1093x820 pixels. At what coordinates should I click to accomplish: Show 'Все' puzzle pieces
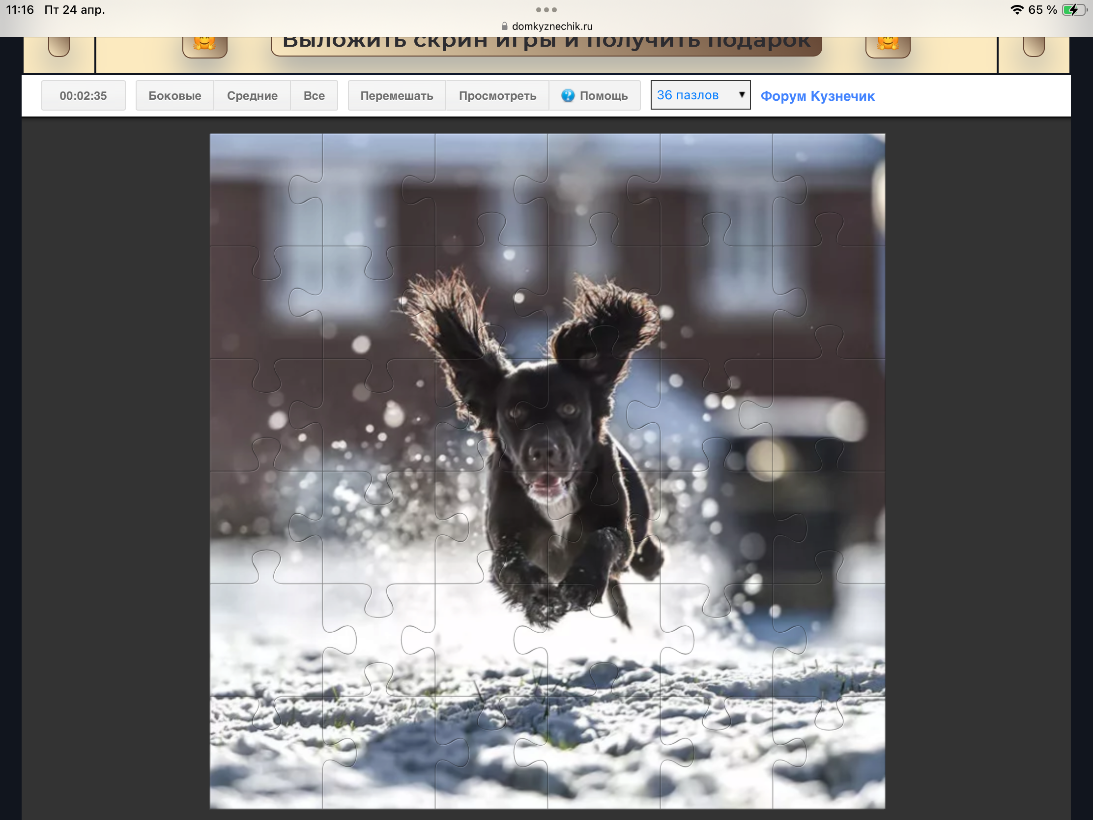click(x=314, y=95)
